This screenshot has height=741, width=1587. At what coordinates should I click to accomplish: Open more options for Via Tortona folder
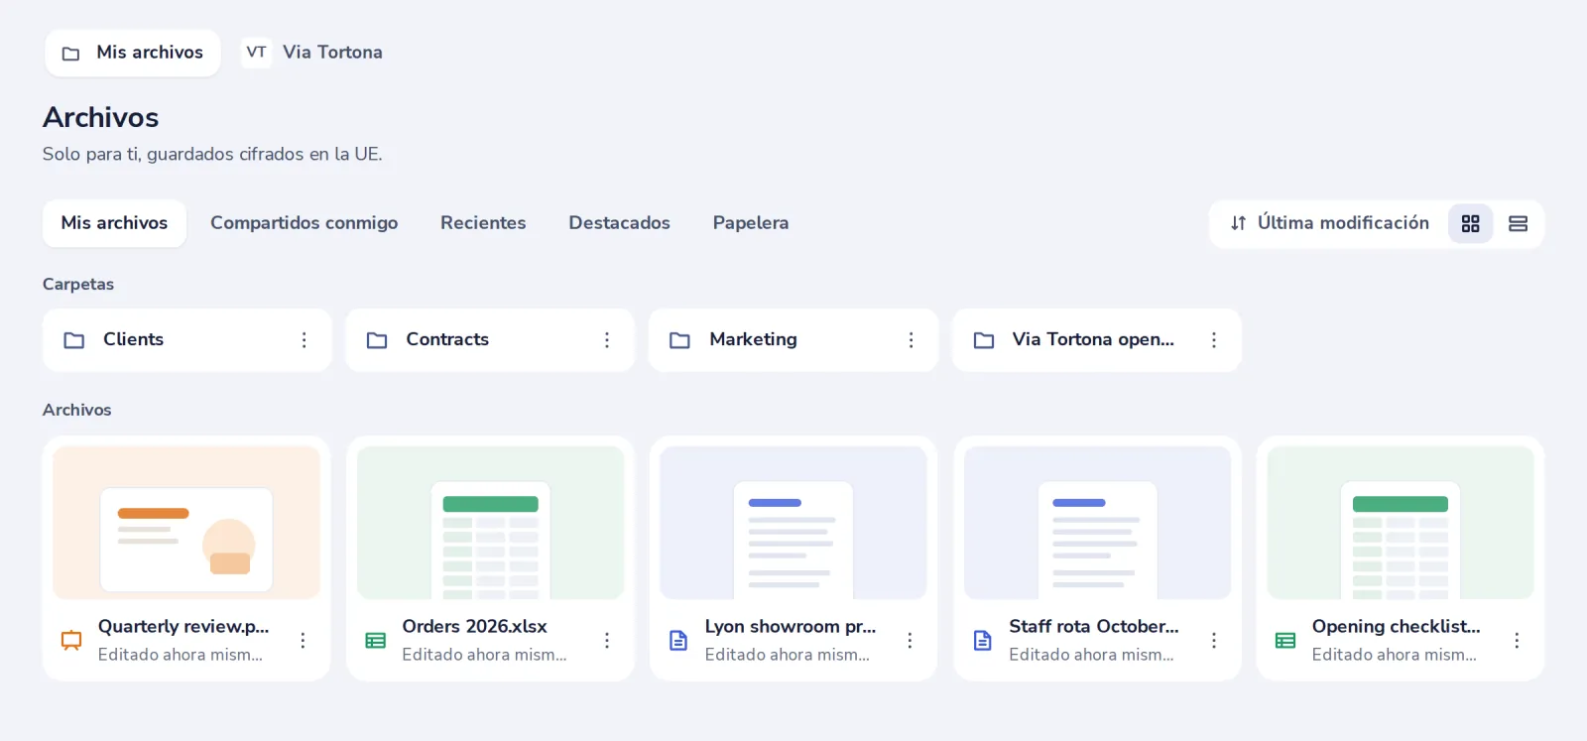coord(1213,340)
